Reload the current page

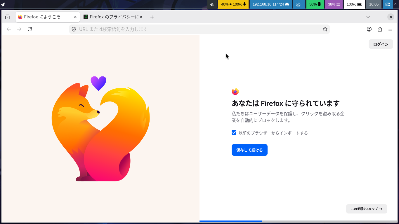[30, 29]
